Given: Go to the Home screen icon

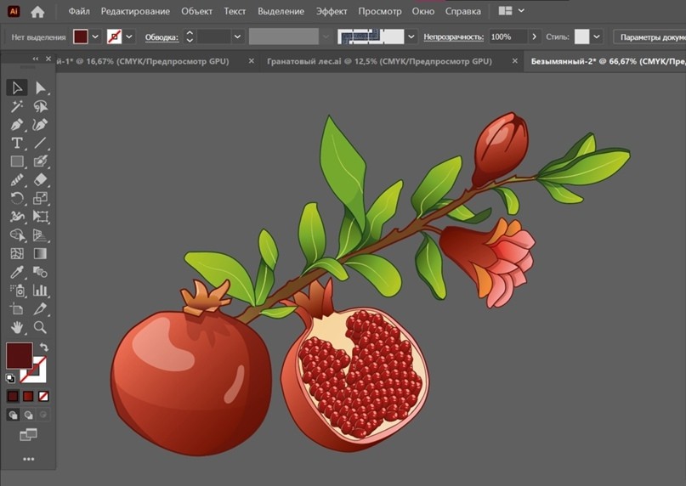Looking at the screenshot, I should point(37,11).
